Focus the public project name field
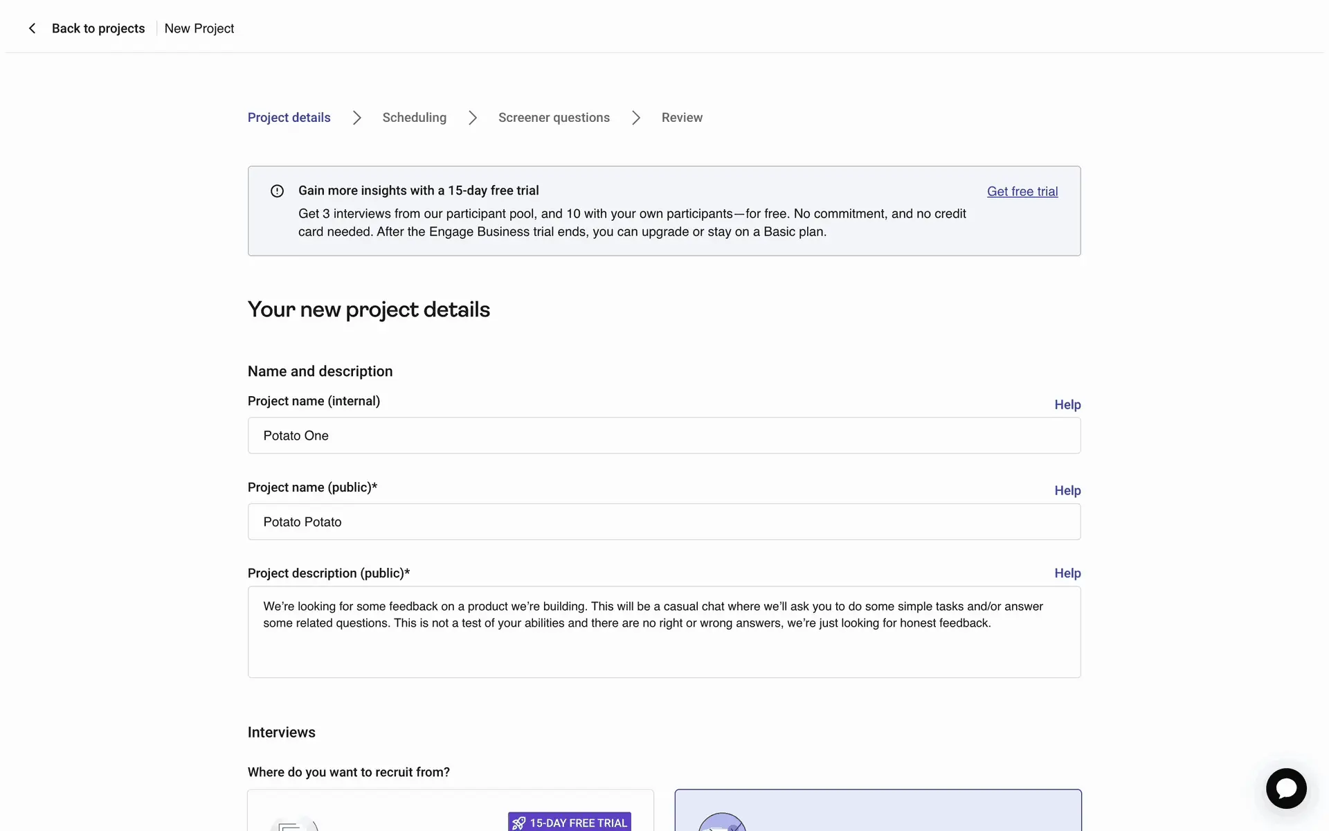Image resolution: width=1329 pixels, height=831 pixels. (x=664, y=522)
